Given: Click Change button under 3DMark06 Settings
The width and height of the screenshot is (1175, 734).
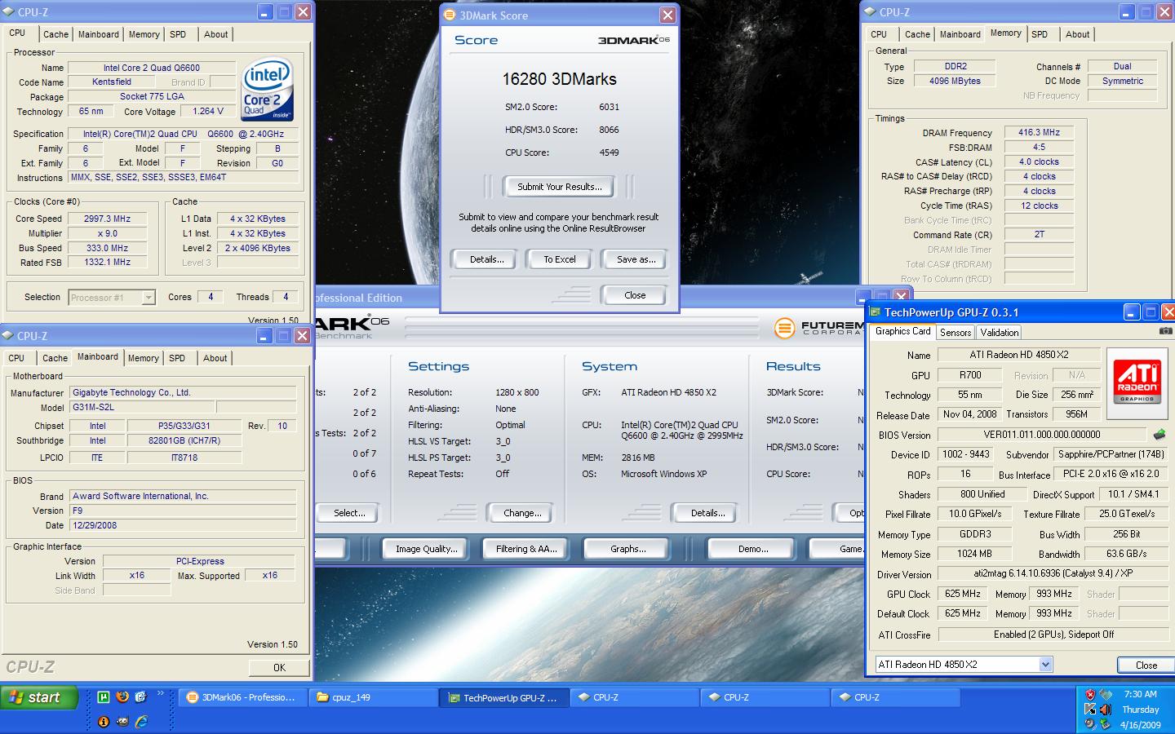Looking at the screenshot, I should [522, 513].
